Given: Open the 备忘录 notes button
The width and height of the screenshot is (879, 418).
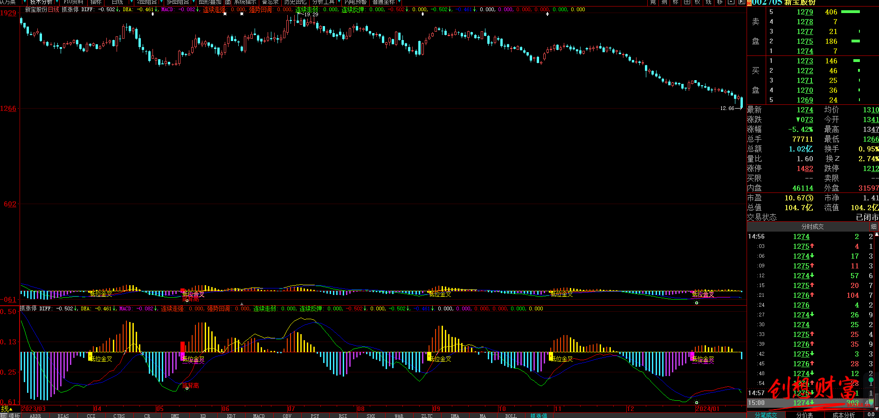Looking at the screenshot, I should (270, 2).
